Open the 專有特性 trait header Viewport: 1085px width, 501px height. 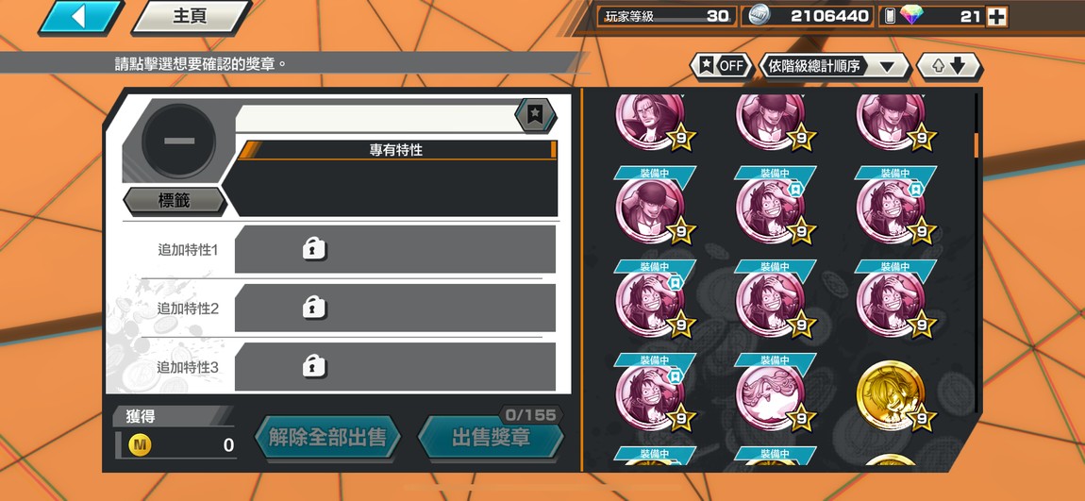[396, 150]
